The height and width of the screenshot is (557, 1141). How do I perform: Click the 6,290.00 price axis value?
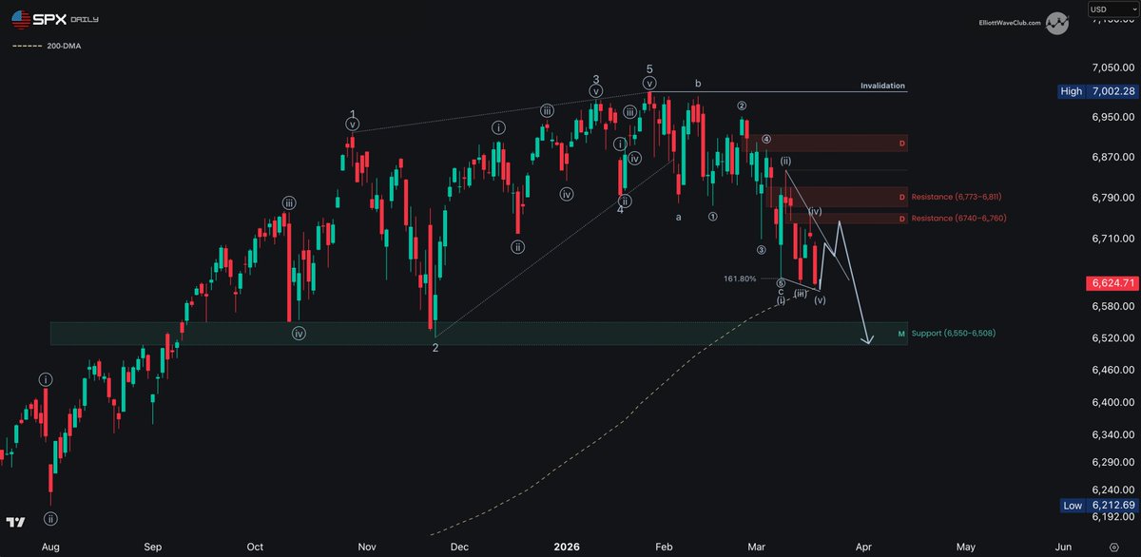click(x=1112, y=462)
